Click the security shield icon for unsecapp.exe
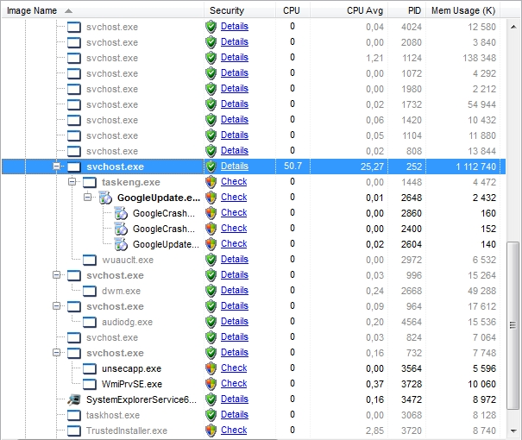 [211, 368]
